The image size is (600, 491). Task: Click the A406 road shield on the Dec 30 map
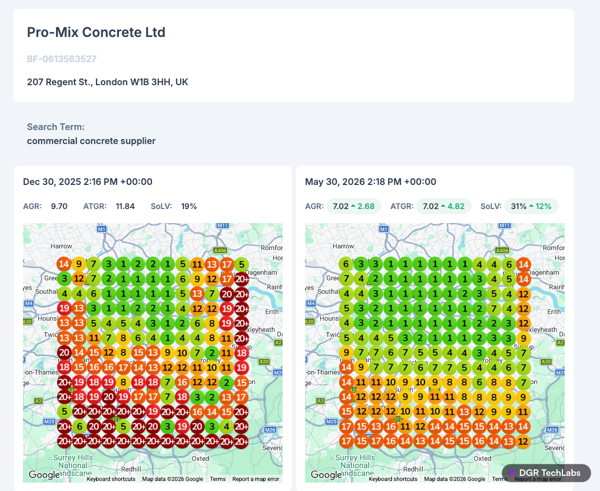(220, 251)
